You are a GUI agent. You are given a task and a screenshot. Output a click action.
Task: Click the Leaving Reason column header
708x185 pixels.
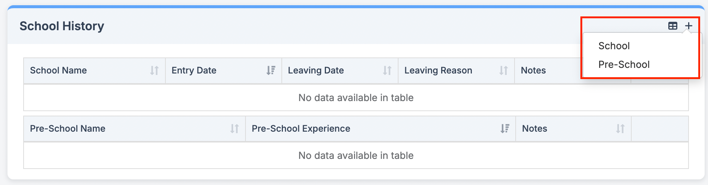[456, 70]
